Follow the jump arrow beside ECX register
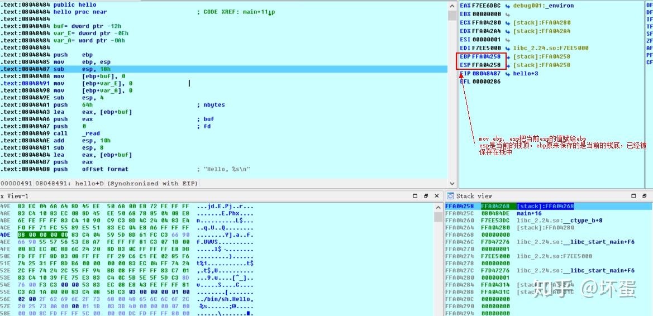653x316 pixels. click(x=508, y=23)
